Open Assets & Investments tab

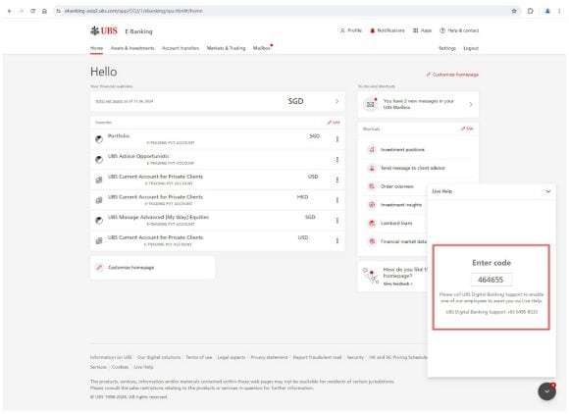pos(132,48)
